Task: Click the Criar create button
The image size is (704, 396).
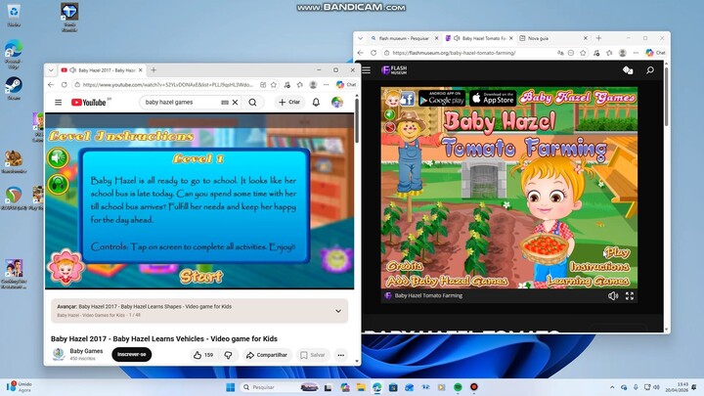Action: pyautogui.click(x=289, y=103)
